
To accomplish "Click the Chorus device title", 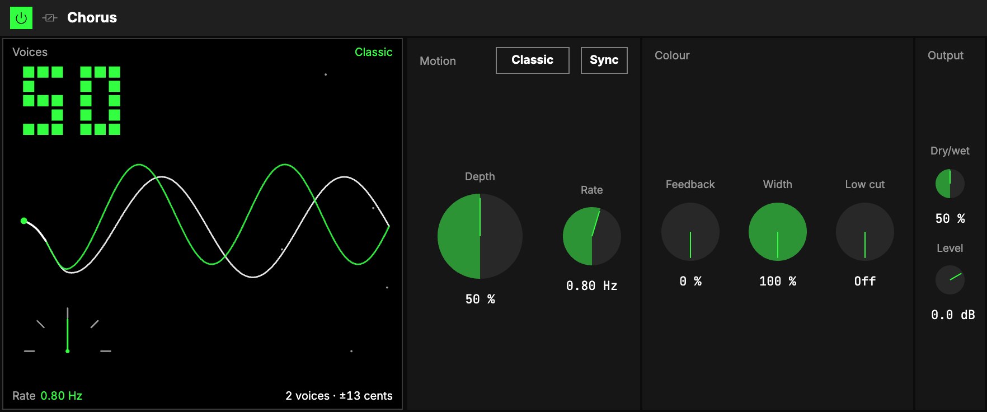I will [92, 17].
